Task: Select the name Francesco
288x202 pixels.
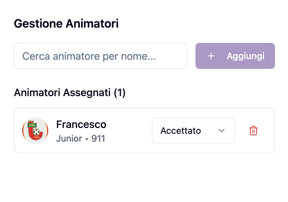Action: (81, 124)
